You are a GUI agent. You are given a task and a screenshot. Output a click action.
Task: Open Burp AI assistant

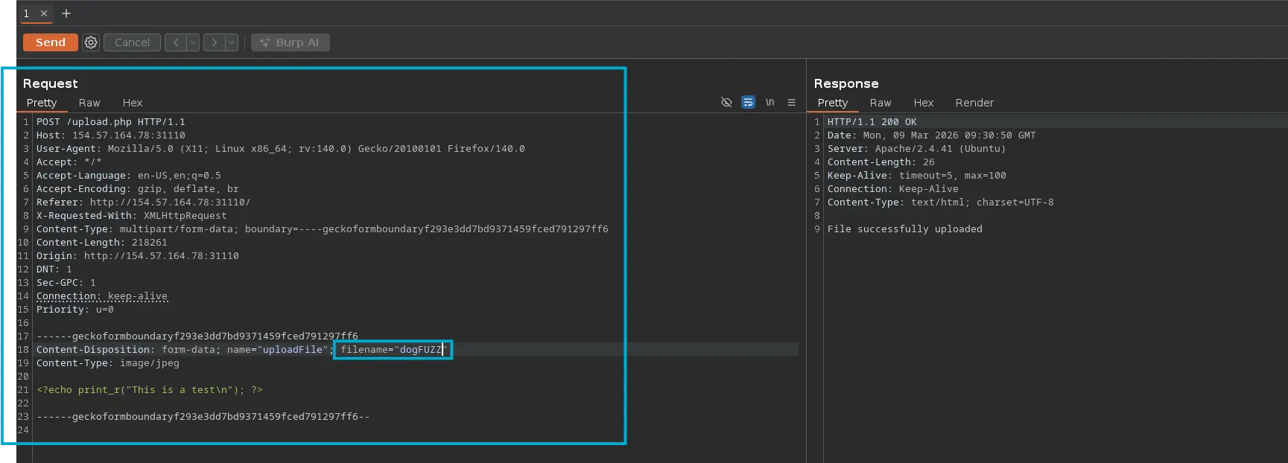[x=290, y=42]
